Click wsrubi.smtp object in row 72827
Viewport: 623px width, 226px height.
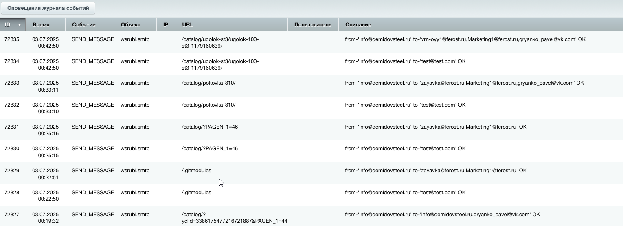coord(135,215)
